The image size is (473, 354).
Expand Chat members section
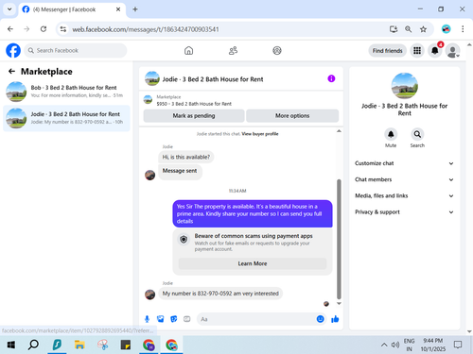point(404,179)
